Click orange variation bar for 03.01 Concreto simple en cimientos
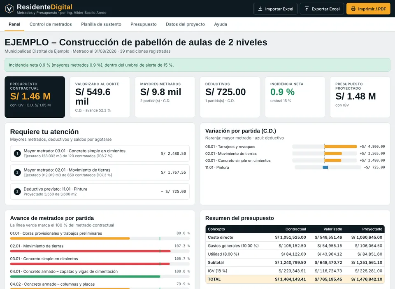The height and width of the screenshot is (289, 395). pos(333,160)
